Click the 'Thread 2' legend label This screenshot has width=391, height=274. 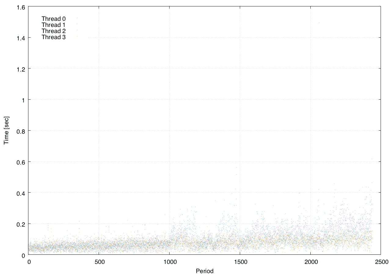(x=53, y=31)
